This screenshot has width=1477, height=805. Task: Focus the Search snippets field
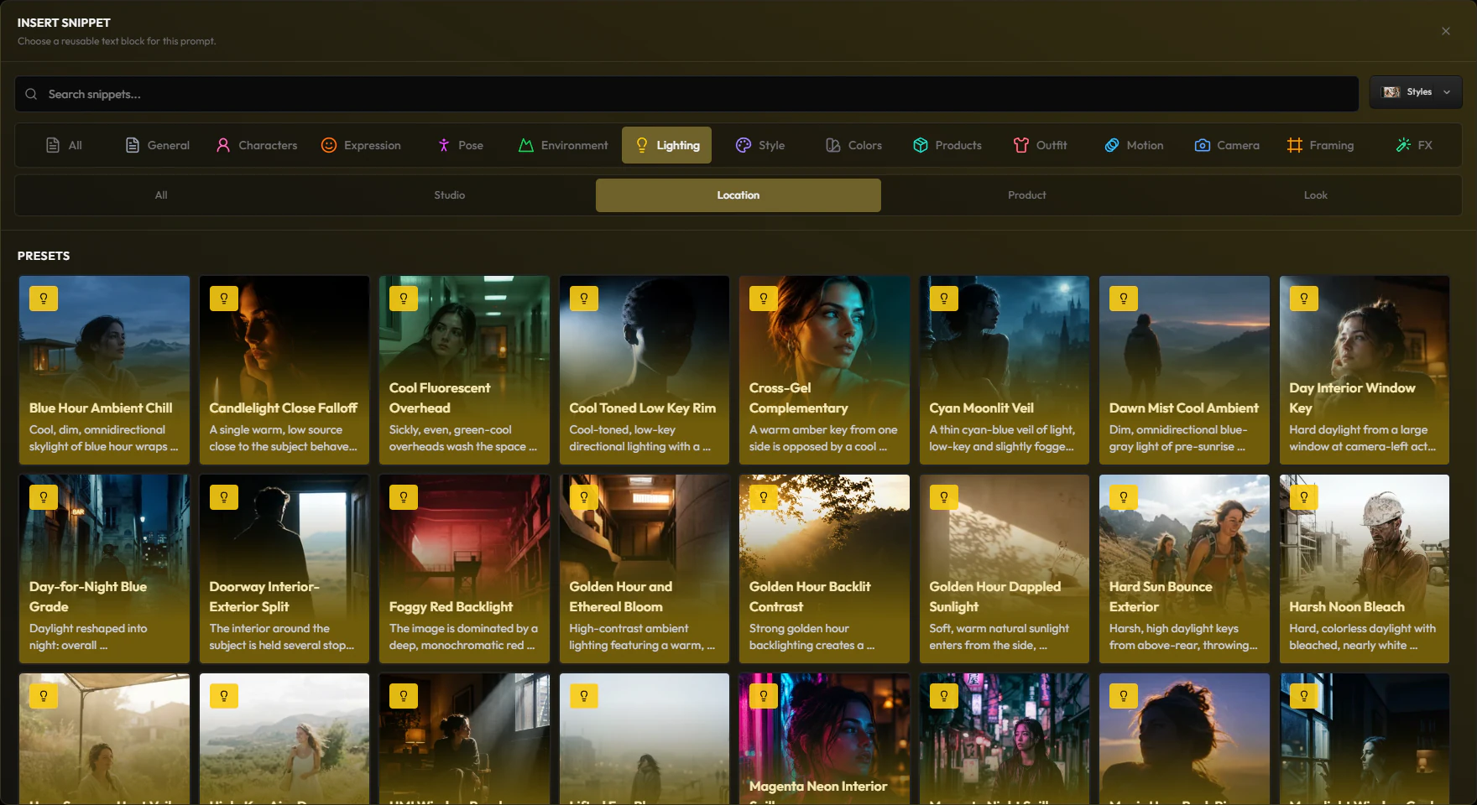pyautogui.click(x=686, y=94)
